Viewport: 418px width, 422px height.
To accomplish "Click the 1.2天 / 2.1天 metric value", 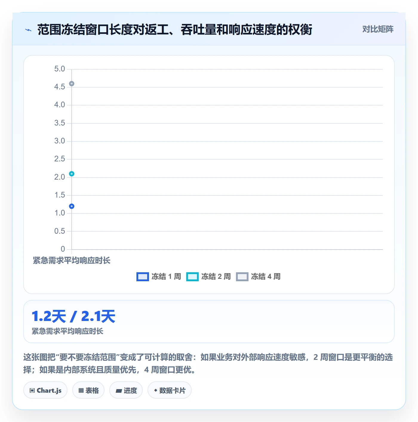I will click(x=73, y=316).
